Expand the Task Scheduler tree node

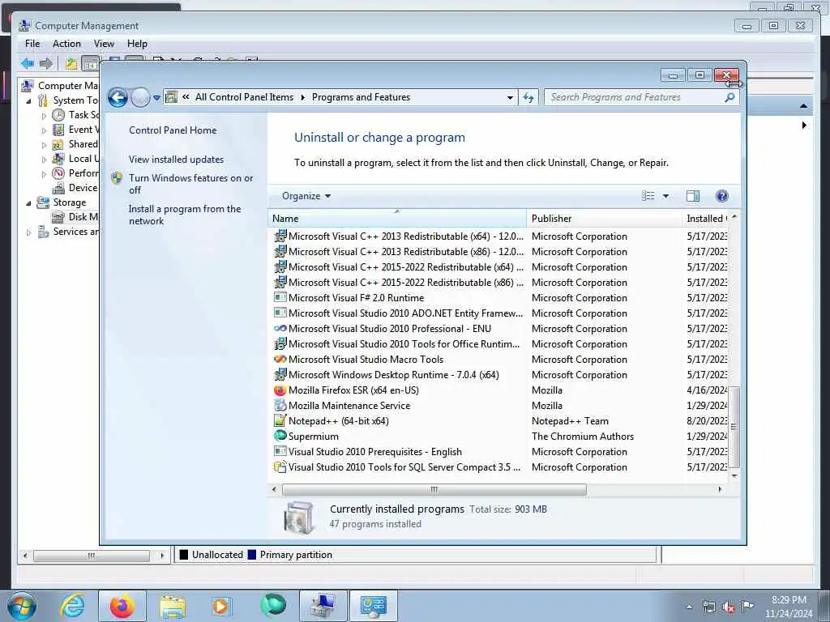coord(44,115)
